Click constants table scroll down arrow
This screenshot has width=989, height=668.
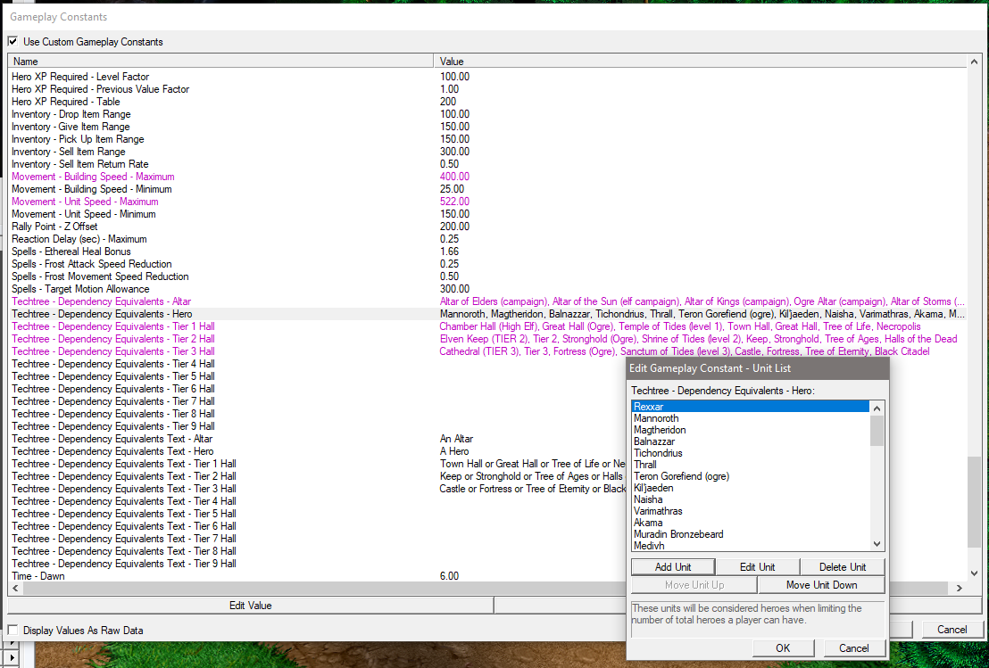tap(974, 573)
